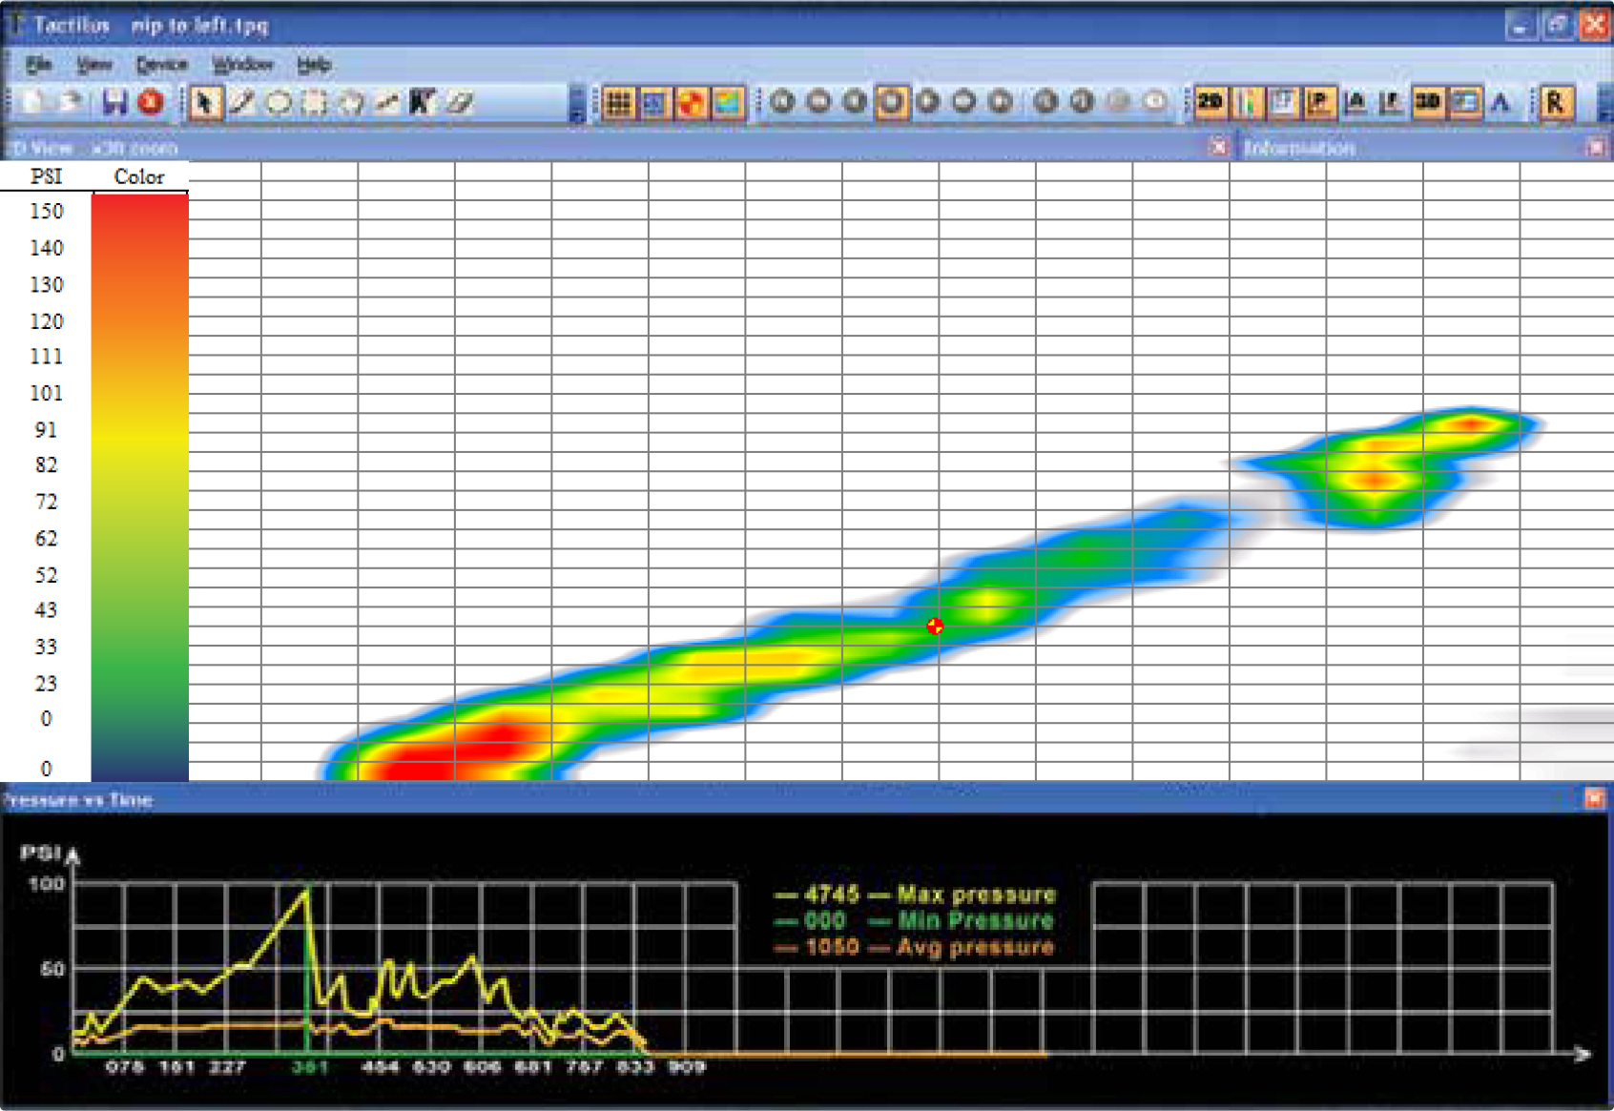Toggle the 2D view button
This screenshot has width=1614, height=1111.
click(x=1210, y=102)
